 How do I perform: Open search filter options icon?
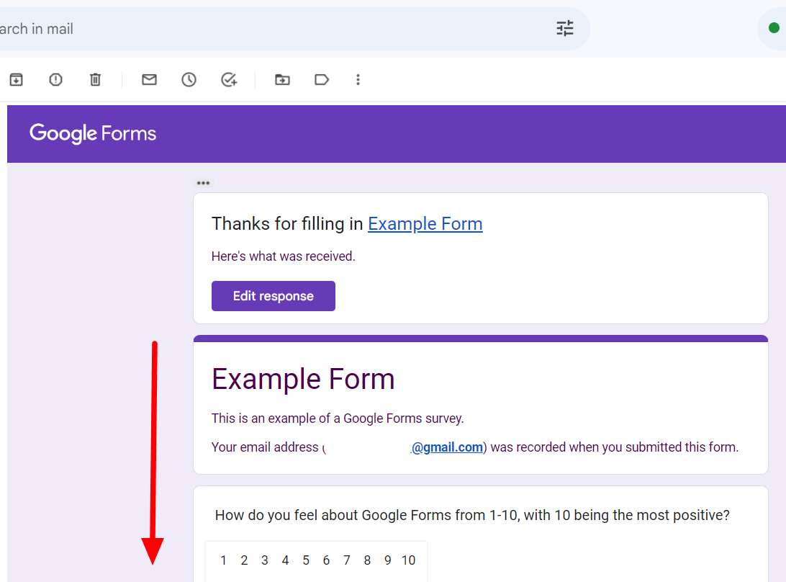pyautogui.click(x=565, y=29)
